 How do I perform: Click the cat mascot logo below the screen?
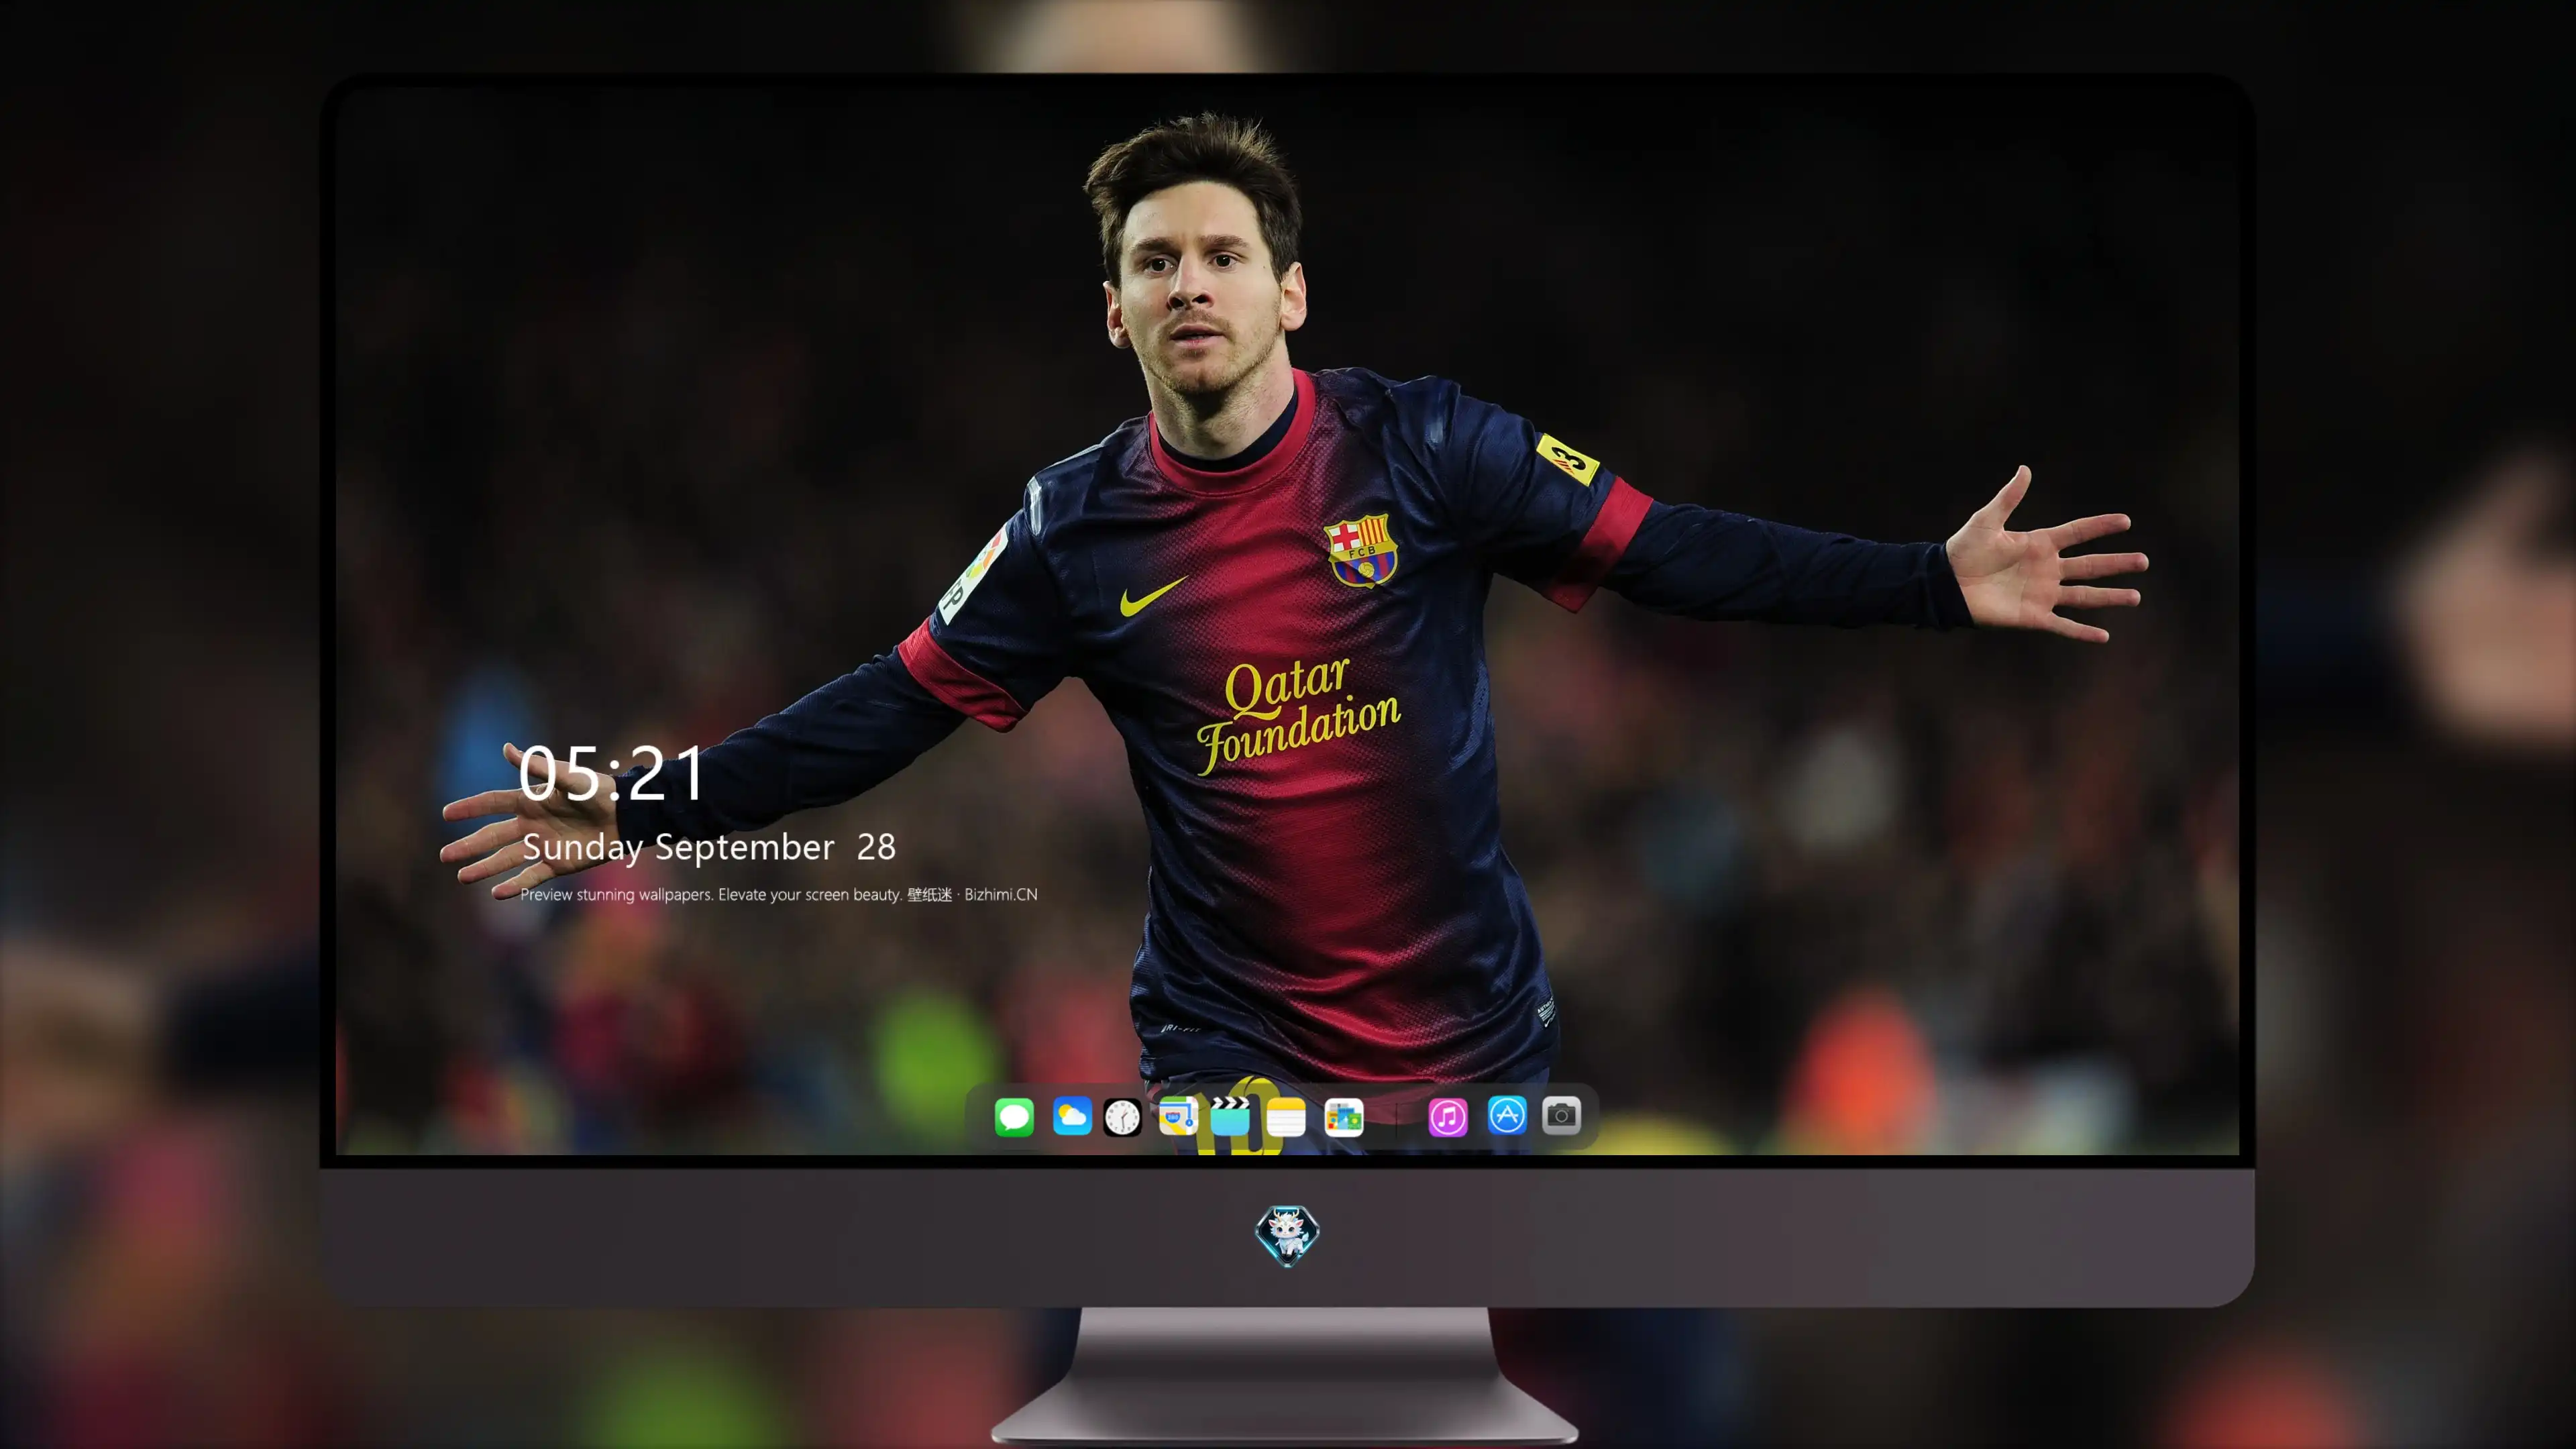point(1287,1235)
